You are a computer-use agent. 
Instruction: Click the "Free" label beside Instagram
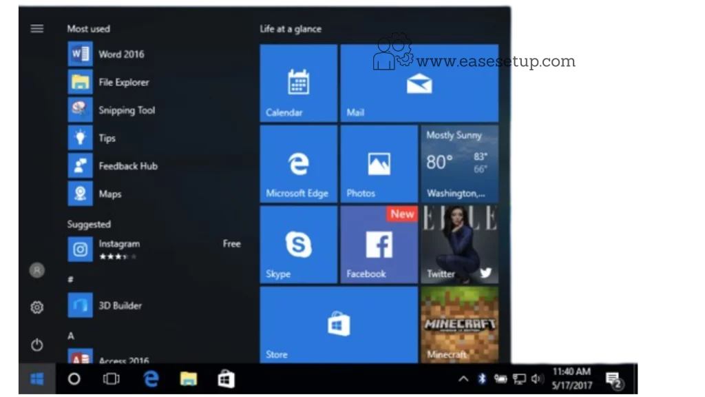coord(231,243)
